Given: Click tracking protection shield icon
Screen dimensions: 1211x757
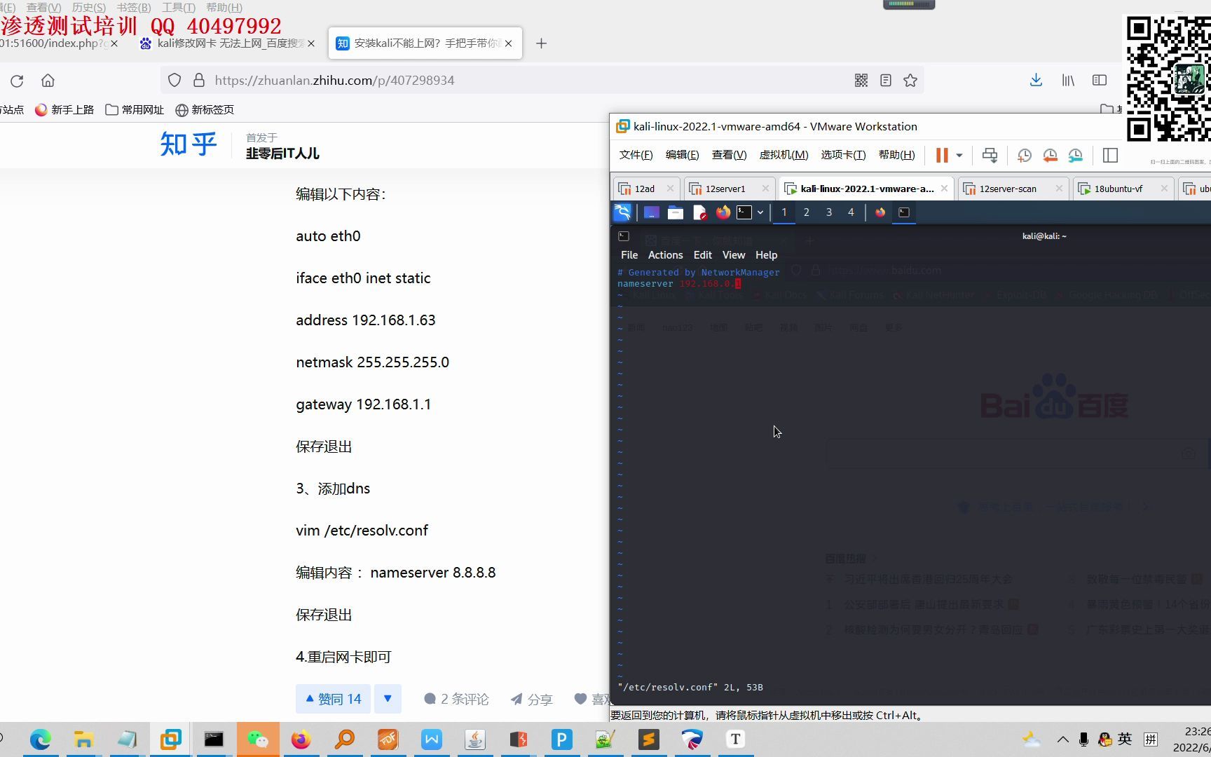Looking at the screenshot, I should pyautogui.click(x=175, y=81).
